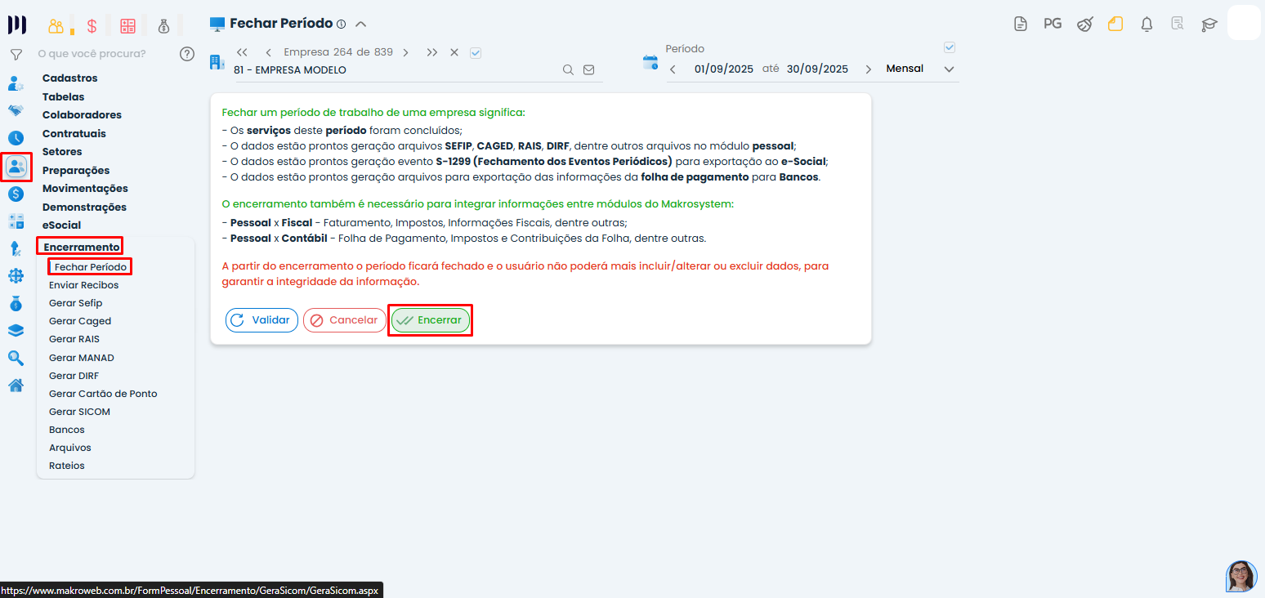This screenshot has height=598, width=1265.
Task: Open the money bag module icon in top bar
Action: (x=164, y=26)
